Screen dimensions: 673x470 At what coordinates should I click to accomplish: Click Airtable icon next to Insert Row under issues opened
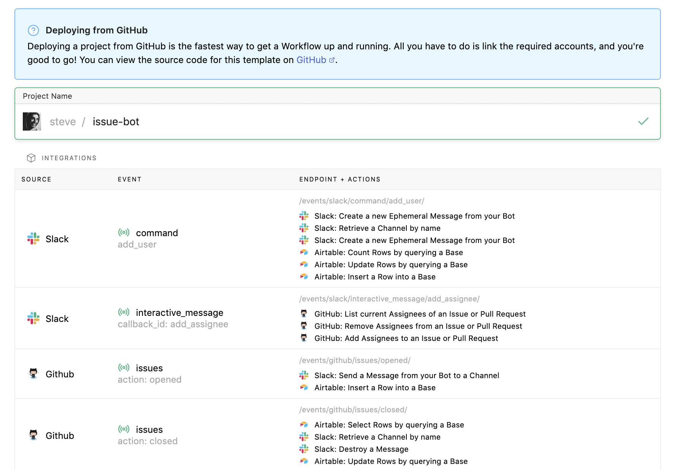304,387
